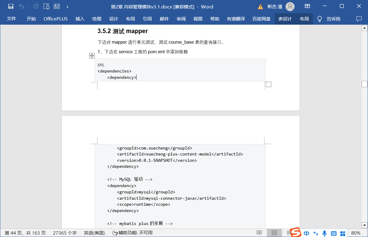Click the touch/mouse mode icon in quick access
The height and width of the screenshot is (237, 368).
pyautogui.click(x=46, y=6)
